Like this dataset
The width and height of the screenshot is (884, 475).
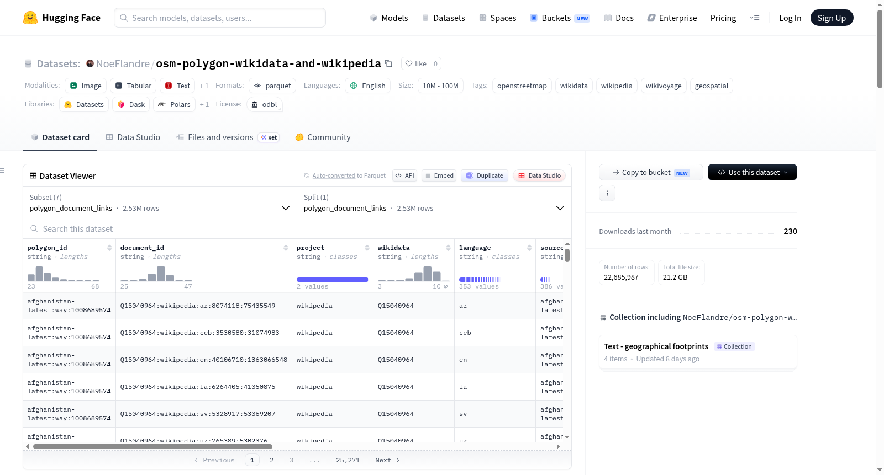point(416,63)
